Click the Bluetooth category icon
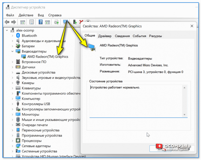Screen dimensions: 201x160 pos(18,35)
